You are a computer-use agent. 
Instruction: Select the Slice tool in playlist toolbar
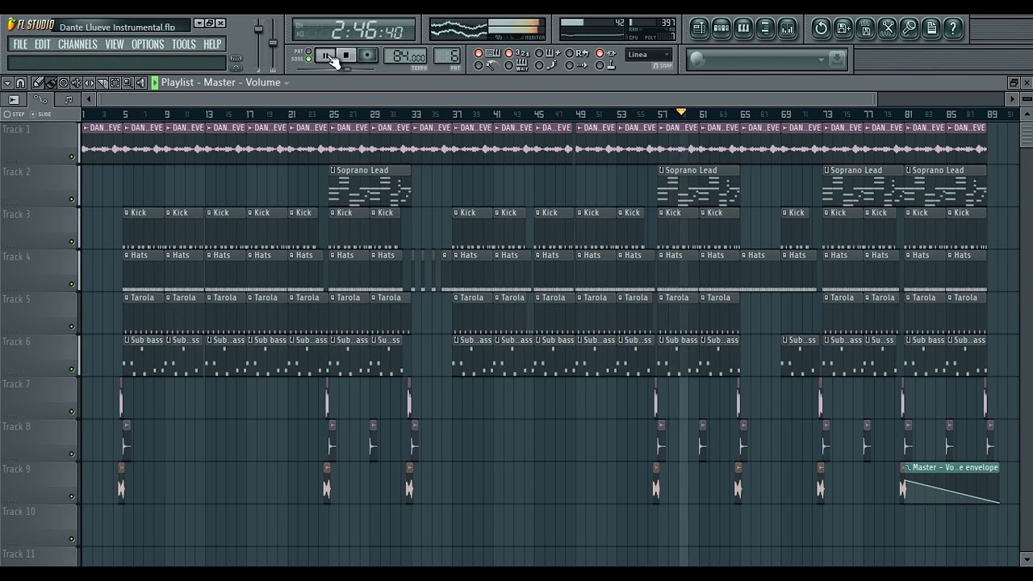102,82
